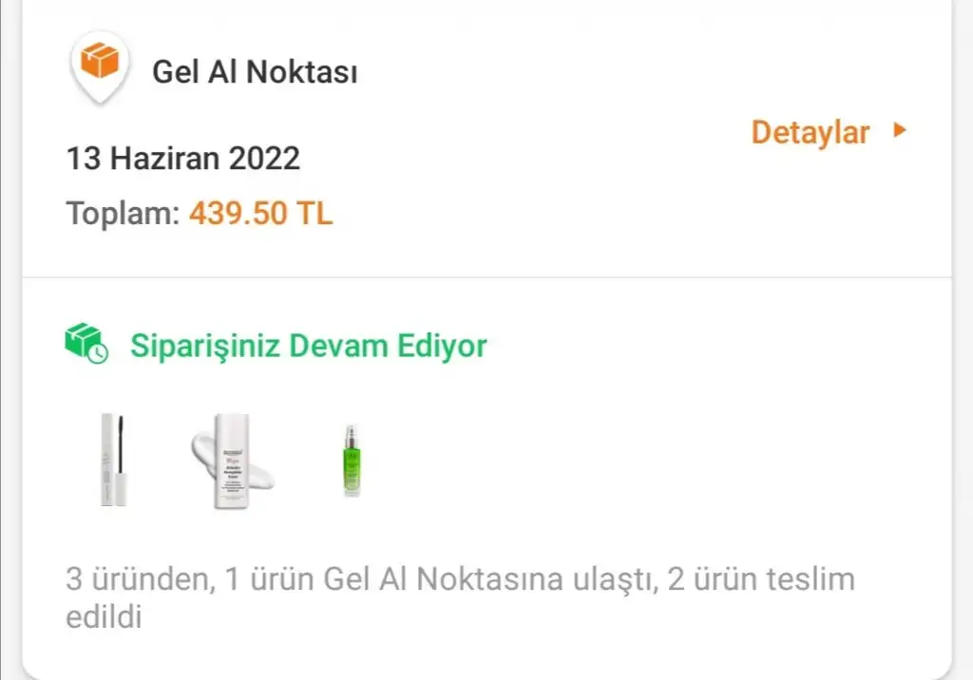Click the '2 ürün teslim' text

click(x=760, y=579)
